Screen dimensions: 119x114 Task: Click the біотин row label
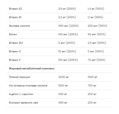(x=13, y=34)
